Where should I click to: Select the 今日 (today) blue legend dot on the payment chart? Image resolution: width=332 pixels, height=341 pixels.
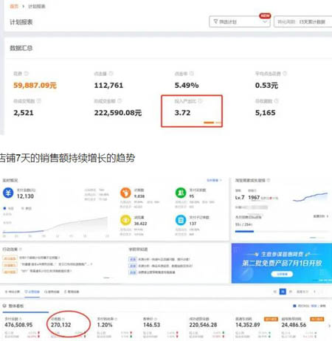[x=4, y=208]
